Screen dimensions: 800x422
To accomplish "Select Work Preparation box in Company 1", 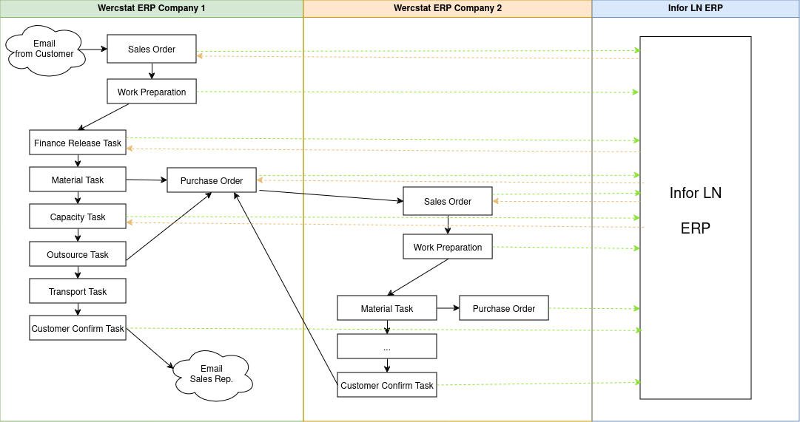I will [x=152, y=92].
